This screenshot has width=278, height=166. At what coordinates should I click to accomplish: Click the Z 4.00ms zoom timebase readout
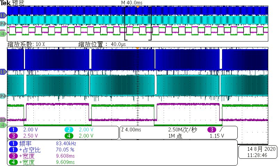131,130
